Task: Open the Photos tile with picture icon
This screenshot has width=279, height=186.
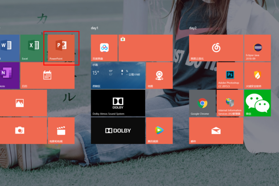Action: [x=23, y=103]
